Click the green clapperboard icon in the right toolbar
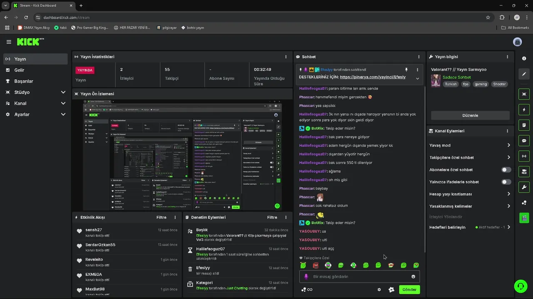Screen dimensions: 533x299 524,218
